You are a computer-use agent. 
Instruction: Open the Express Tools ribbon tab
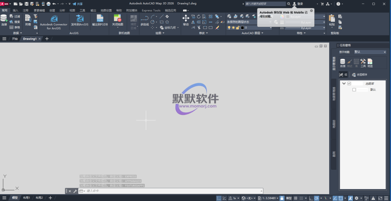click(x=151, y=10)
